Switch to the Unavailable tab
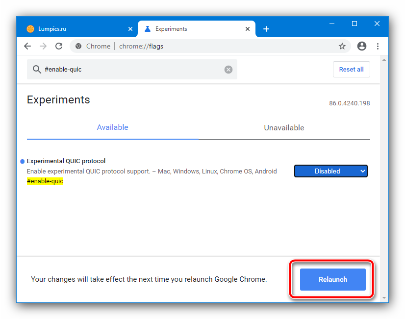This screenshot has height=319, width=405. tap(284, 128)
